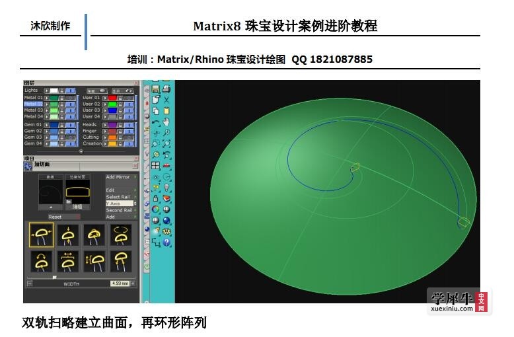Open the orange Cutting color swatch
514x337 pixels.
pos(112,137)
